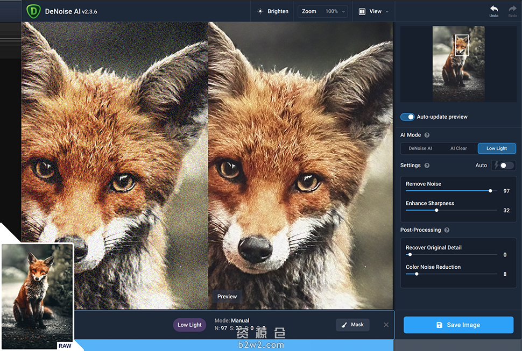522x351 pixels.
Task: Click the AI Mode help icon
Action: [x=427, y=135]
